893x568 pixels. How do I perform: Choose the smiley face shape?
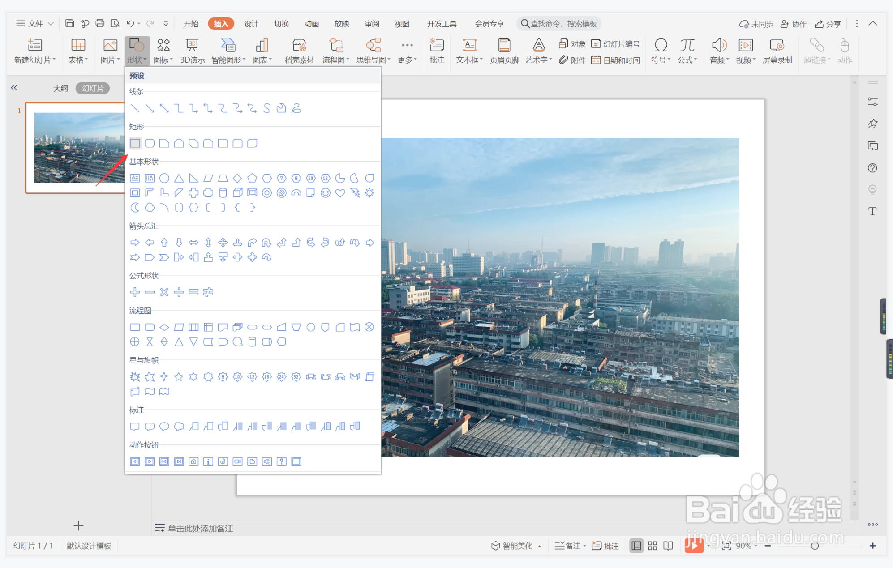click(x=326, y=193)
